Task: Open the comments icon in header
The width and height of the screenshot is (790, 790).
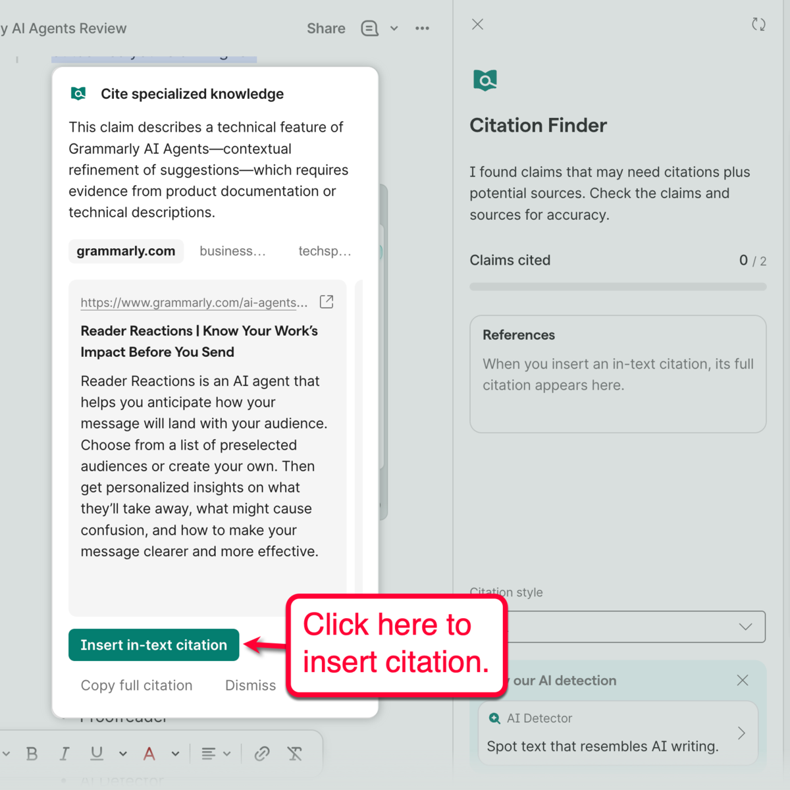Action: coord(369,28)
